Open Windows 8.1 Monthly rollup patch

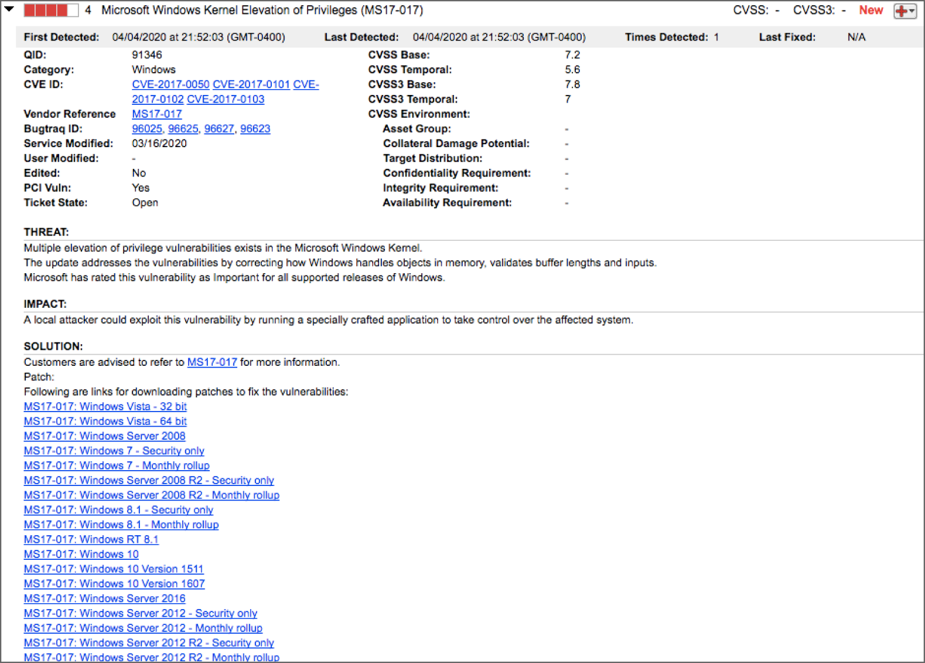[x=121, y=525]
